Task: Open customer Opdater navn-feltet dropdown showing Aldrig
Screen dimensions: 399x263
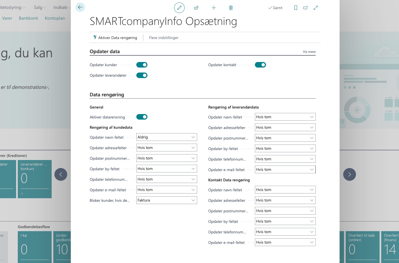Action: pos(167,137)
